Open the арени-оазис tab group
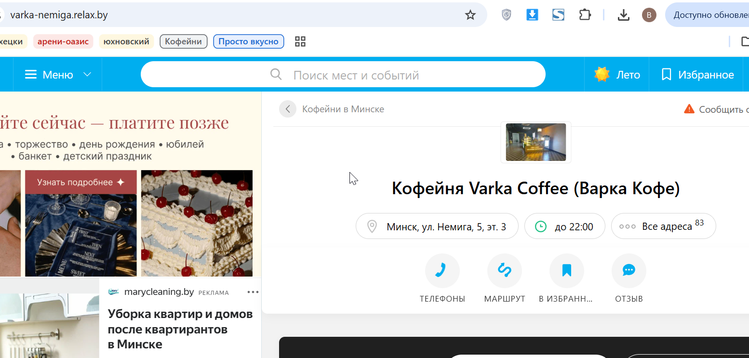 pos(63,41)
